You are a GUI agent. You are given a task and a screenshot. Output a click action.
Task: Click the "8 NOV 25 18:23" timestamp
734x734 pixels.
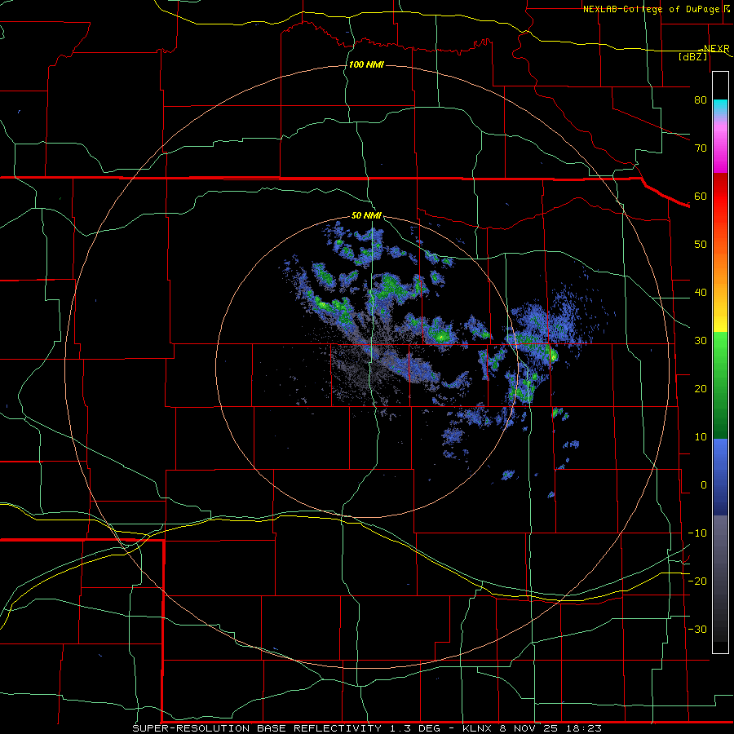pyautogui.click(x=550, y=728)
